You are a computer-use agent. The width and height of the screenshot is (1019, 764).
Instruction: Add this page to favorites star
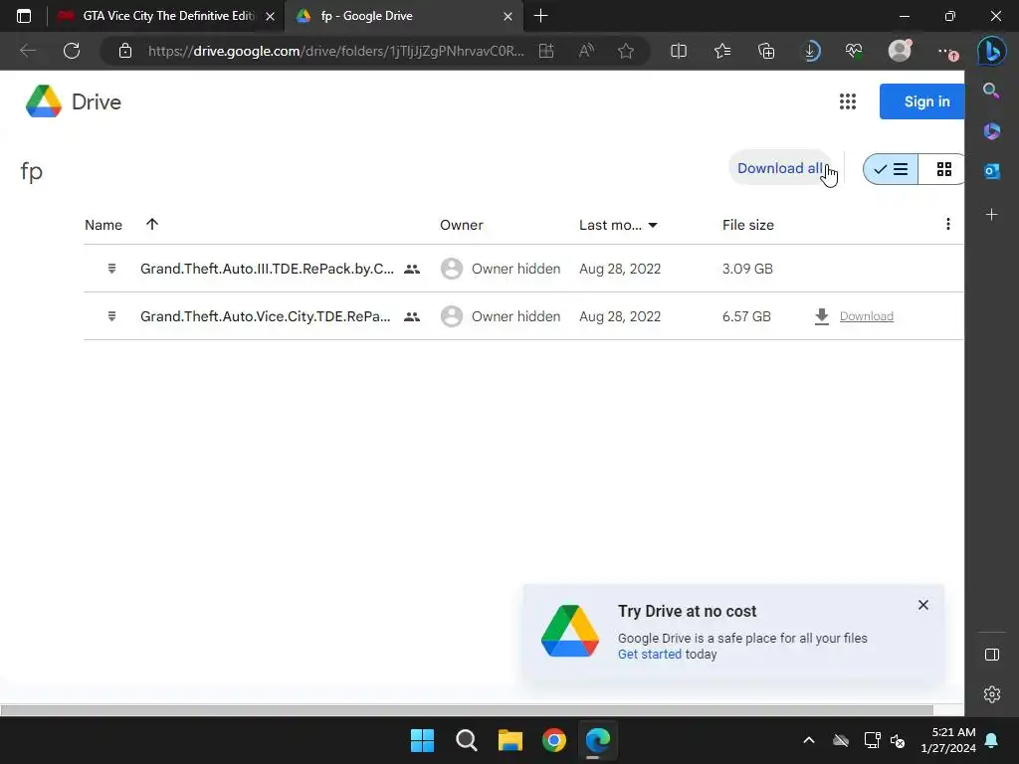[x=626, y=51]
